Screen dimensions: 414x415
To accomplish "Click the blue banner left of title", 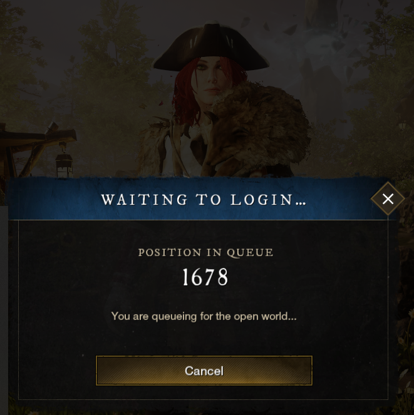I will [x=54, y=199].
